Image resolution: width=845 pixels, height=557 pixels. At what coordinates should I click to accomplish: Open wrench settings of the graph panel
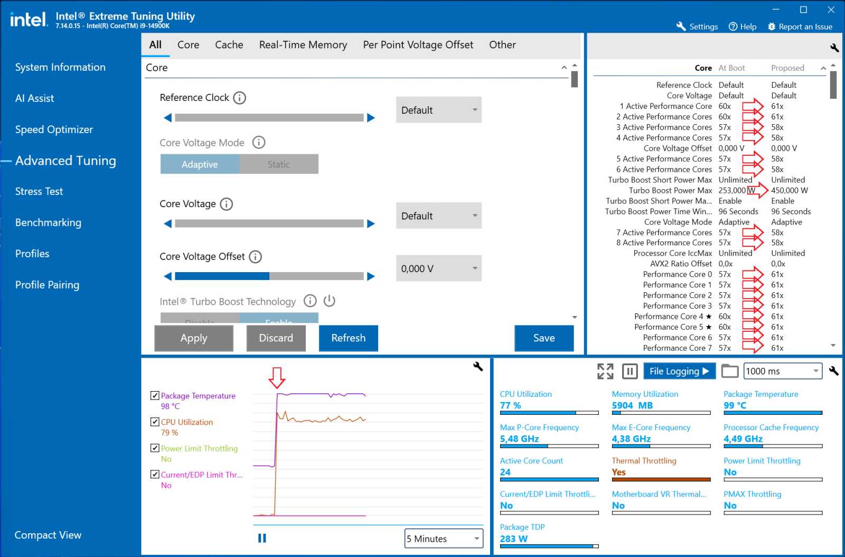[x=478, y=367]
